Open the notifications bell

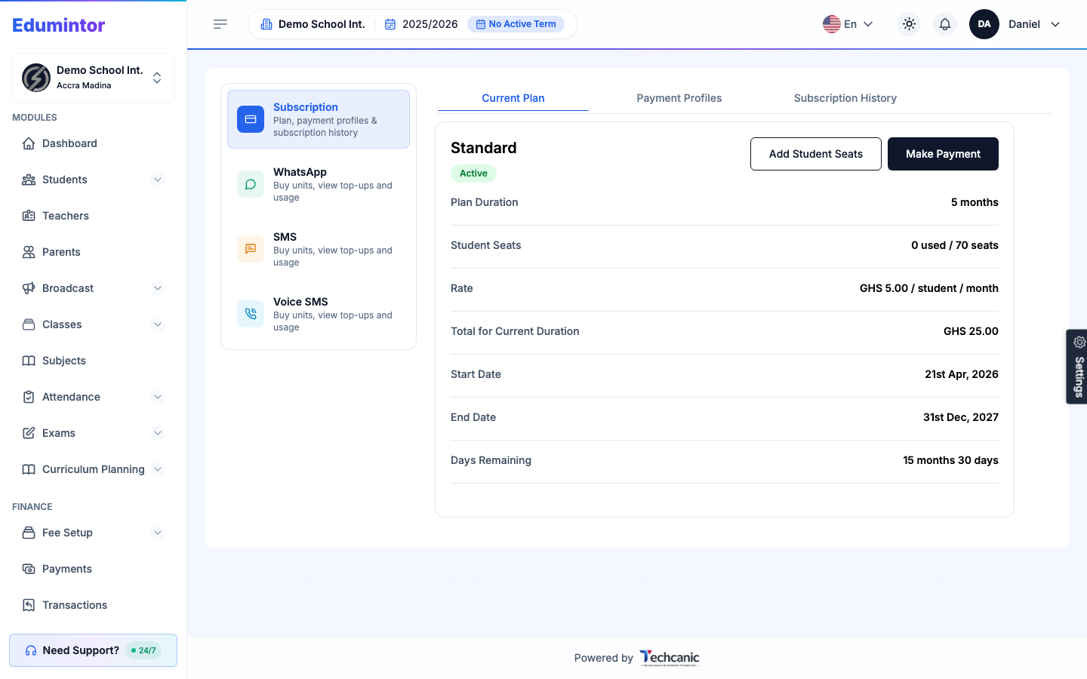tap(945, 24)
